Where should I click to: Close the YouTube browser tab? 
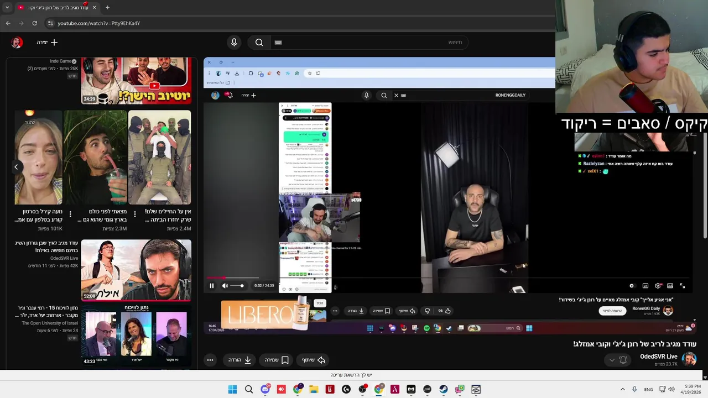[x=94, y=7]
